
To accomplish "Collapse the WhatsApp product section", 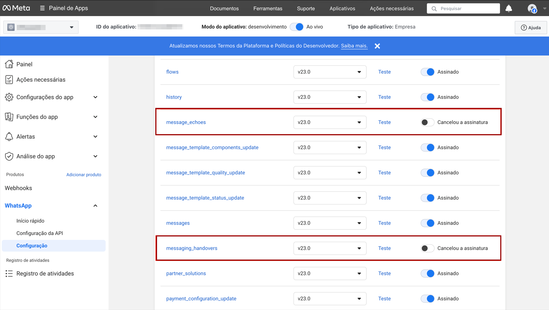I will [x=95, y=206].
